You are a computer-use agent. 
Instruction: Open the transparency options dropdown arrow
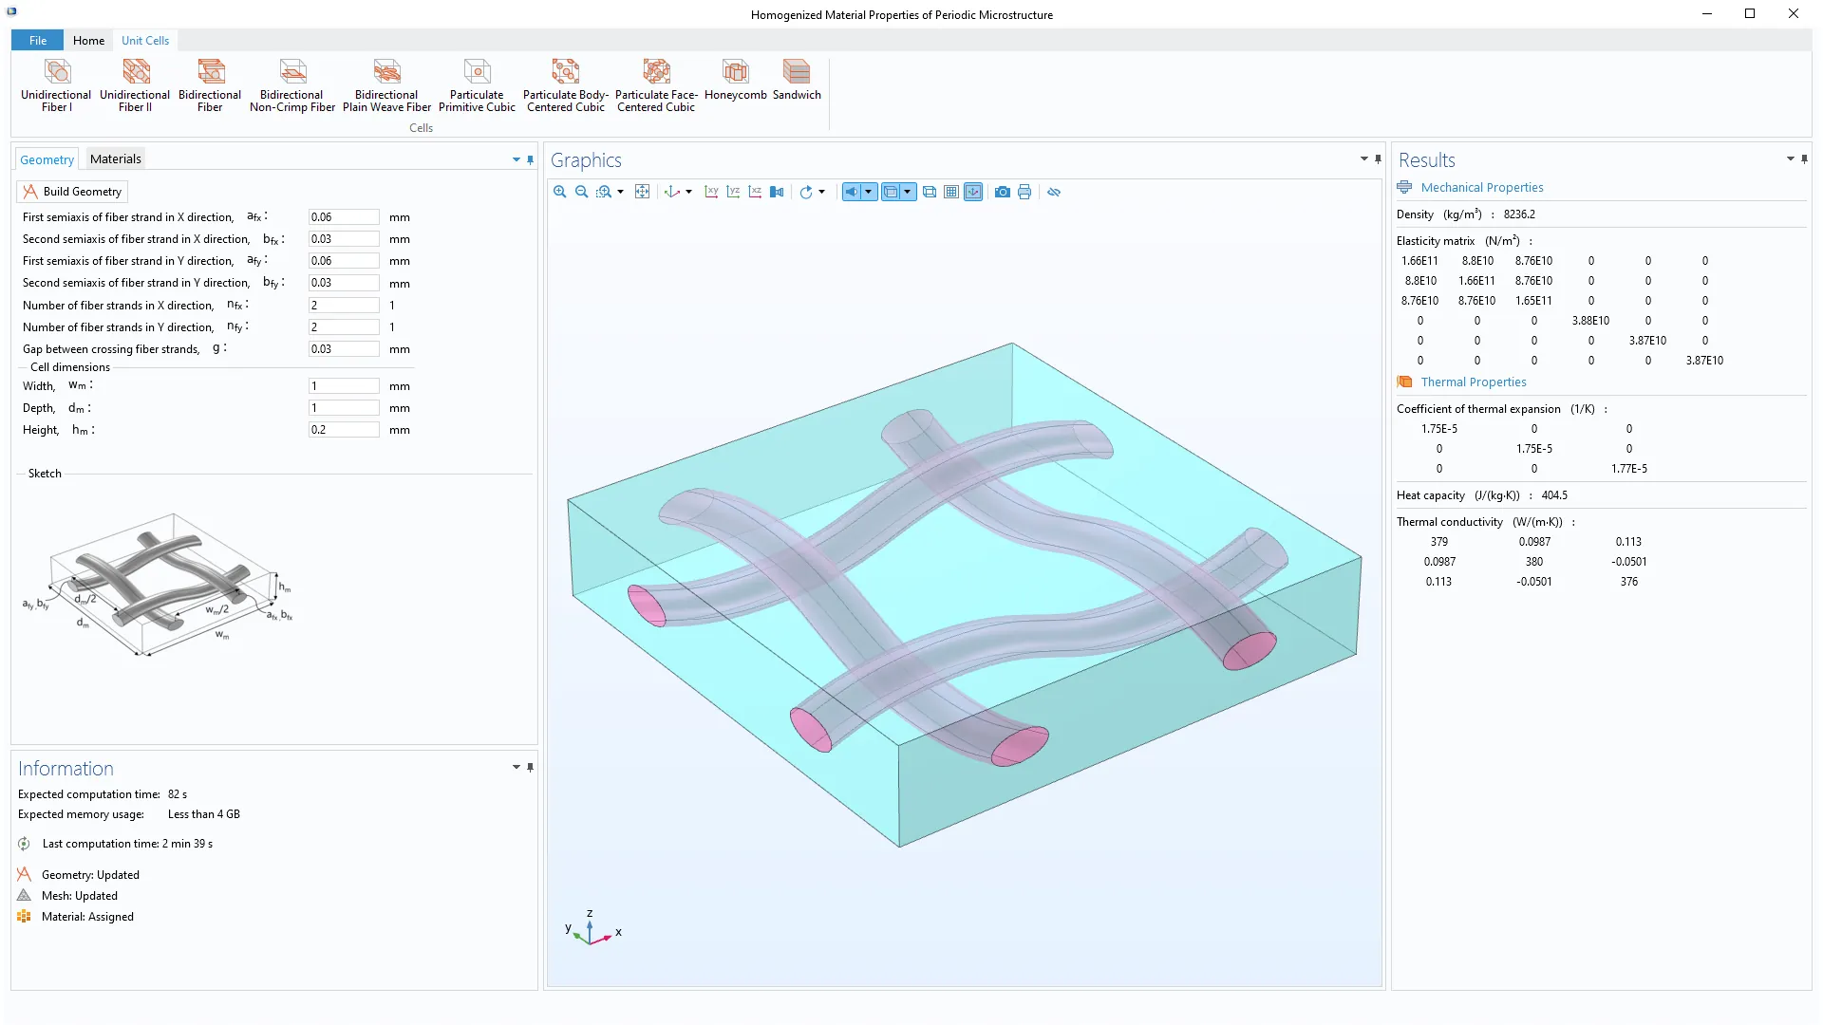tap(908, 192)
